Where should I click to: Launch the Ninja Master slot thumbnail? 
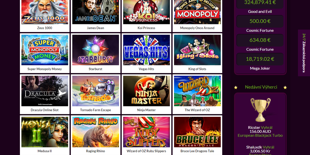pyautogui.click(x=146, y=91)
